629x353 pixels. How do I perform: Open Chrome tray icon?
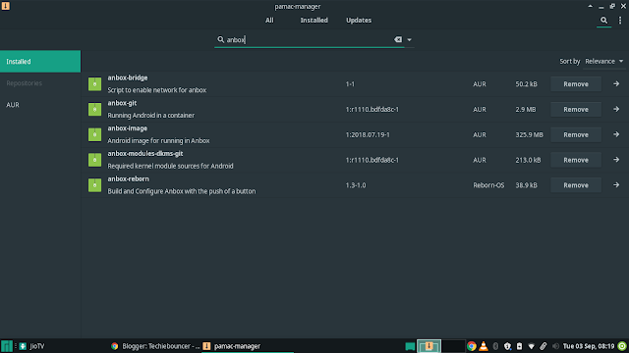(472, 346)
